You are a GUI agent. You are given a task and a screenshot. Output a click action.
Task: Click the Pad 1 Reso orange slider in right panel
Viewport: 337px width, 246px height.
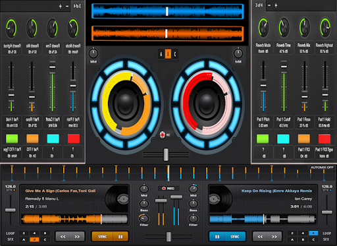coord(305,86)
